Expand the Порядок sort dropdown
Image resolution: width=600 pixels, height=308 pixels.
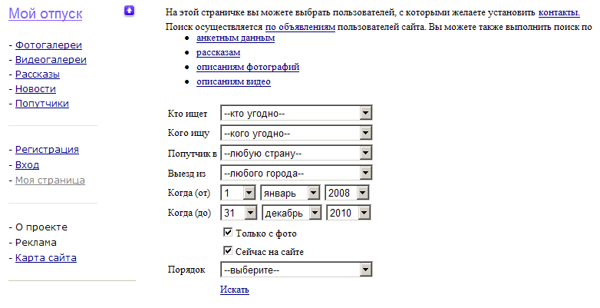(296, 270)
